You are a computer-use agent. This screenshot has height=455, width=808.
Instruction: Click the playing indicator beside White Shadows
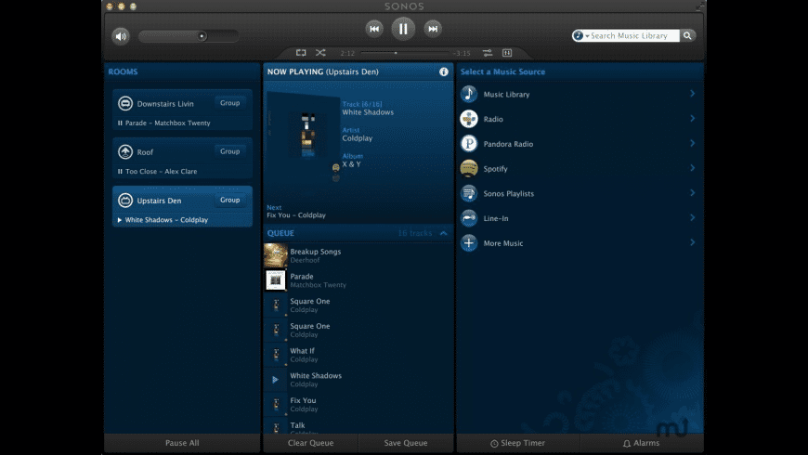276,380
